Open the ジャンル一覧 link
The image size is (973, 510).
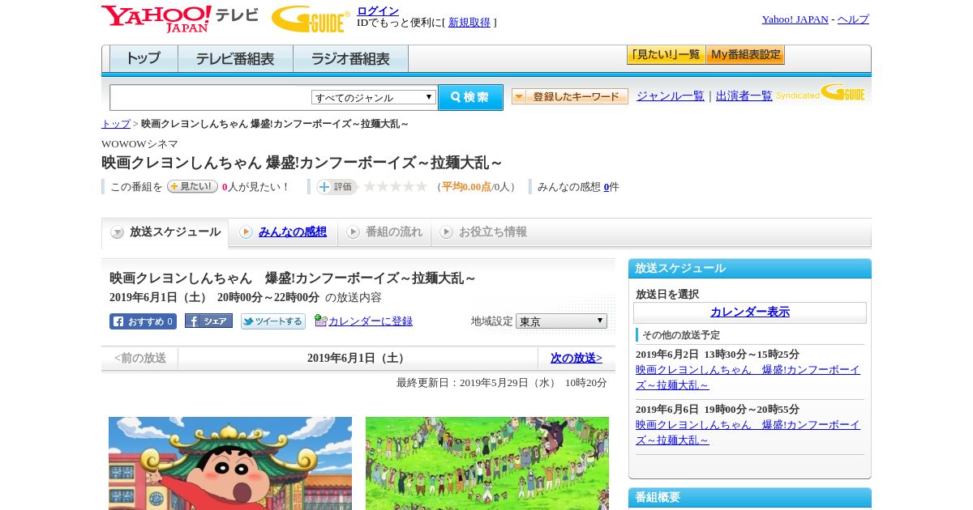671,96
